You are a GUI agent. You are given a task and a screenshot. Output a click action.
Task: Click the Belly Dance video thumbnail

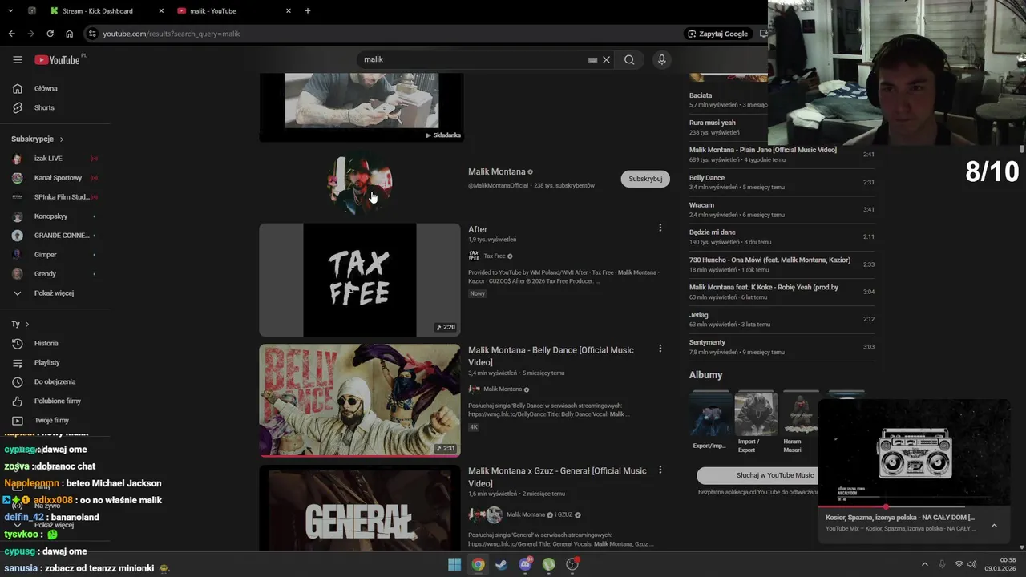(360, 401)
